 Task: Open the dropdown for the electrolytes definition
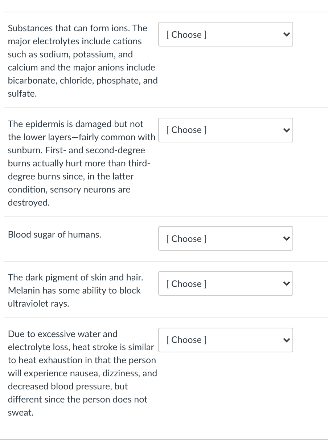pyautogui.click(x=225, y=35)
